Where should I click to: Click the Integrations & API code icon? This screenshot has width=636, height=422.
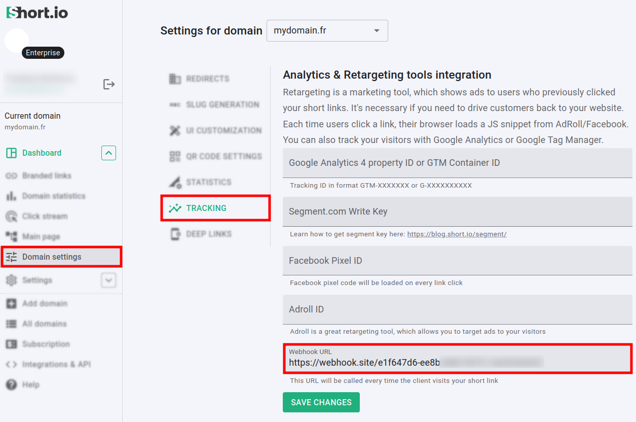(x=11, y=365)
